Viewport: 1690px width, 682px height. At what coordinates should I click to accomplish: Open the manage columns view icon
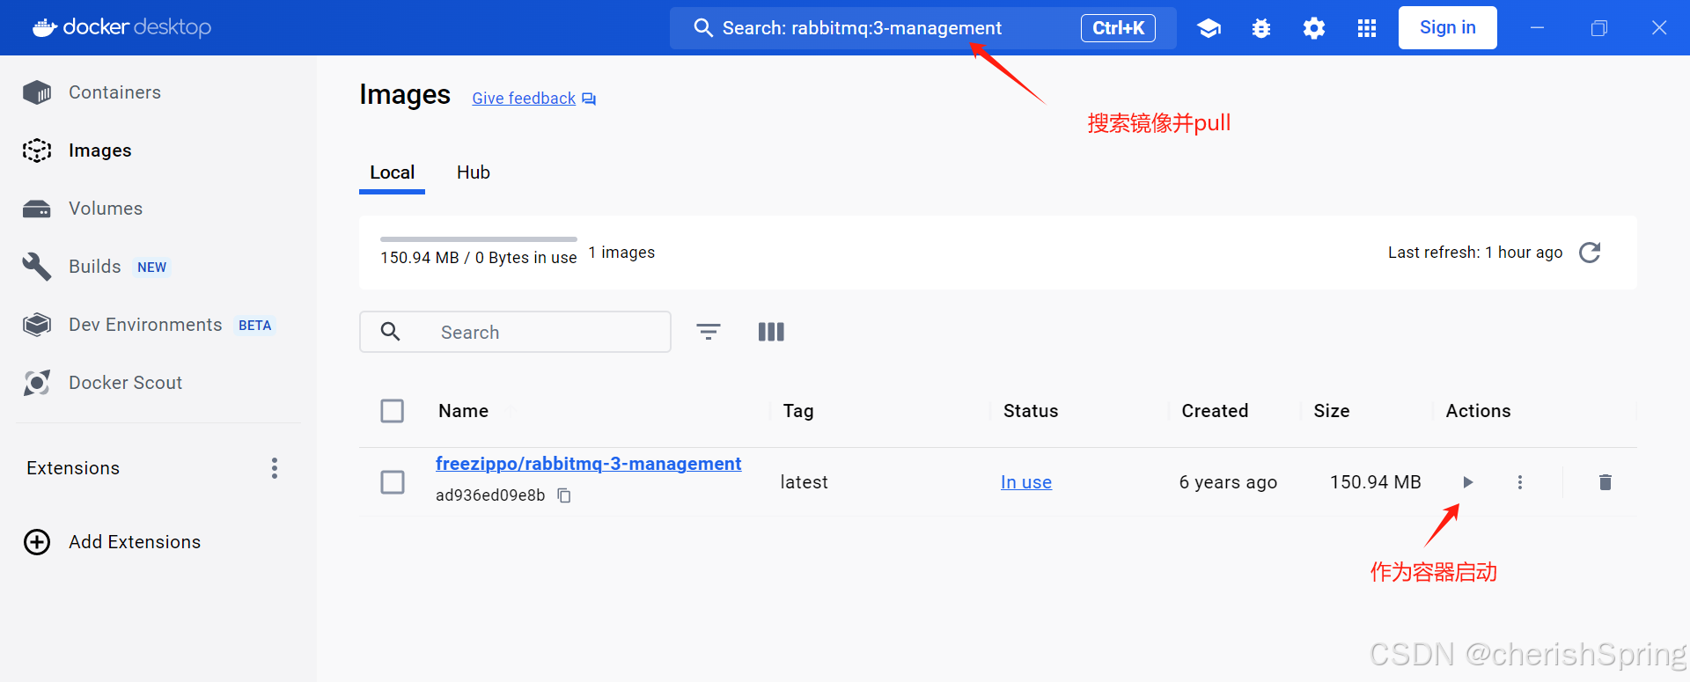(x=771, y=332)
